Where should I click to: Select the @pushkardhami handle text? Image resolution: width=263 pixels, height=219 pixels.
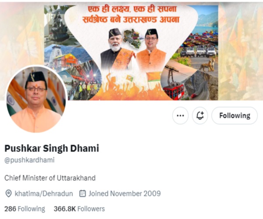coord(29,160)
